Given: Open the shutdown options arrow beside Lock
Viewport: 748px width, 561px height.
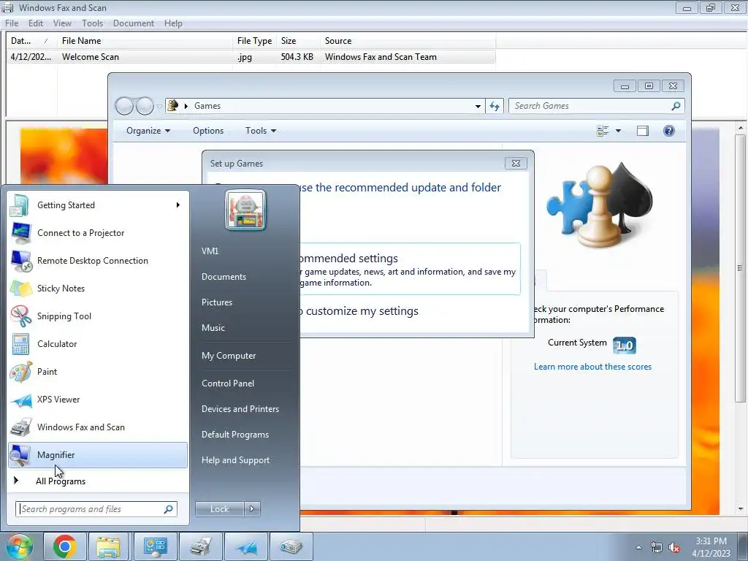Looking at the screenshot, I should [252, 509].
